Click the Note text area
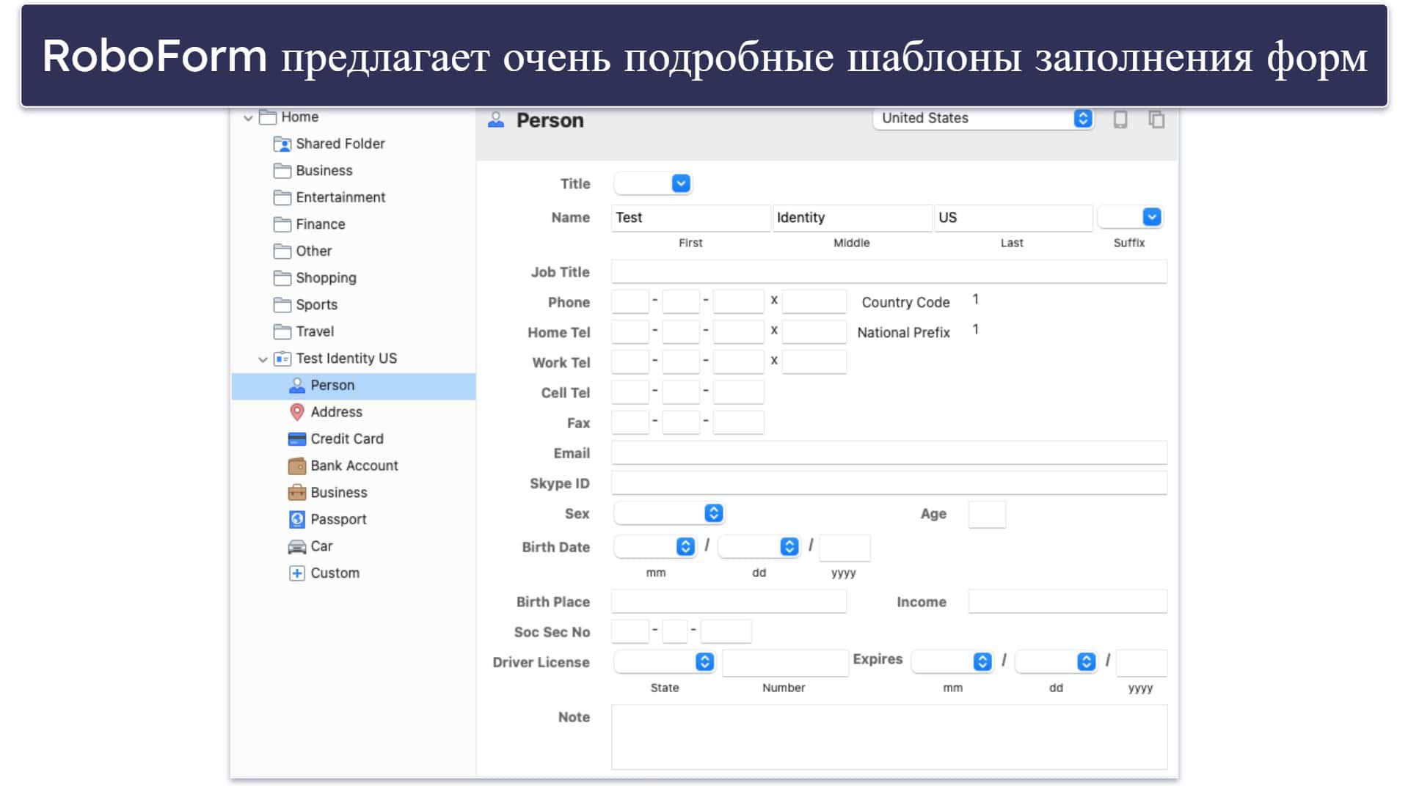The width and height of the screenshot is (1408, 786). tap(889, 737)
